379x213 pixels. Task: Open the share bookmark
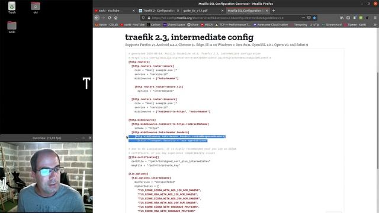point(193,25)
